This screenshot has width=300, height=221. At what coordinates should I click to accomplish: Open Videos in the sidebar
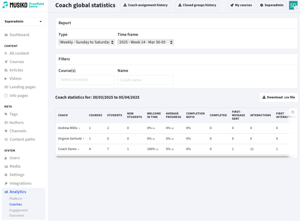click(16, 79)
